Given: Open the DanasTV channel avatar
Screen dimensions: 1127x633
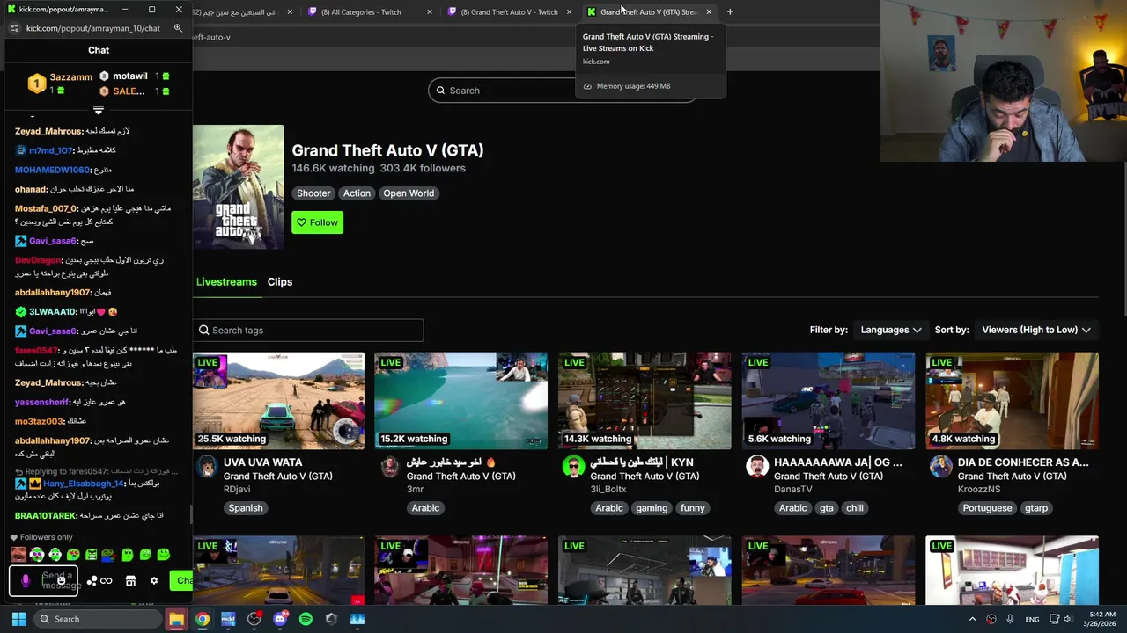Looking at the screenshot, I should [757, 467].
